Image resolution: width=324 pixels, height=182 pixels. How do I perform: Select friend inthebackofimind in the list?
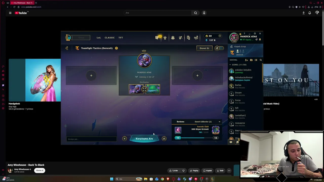click(x=245, y=79)
